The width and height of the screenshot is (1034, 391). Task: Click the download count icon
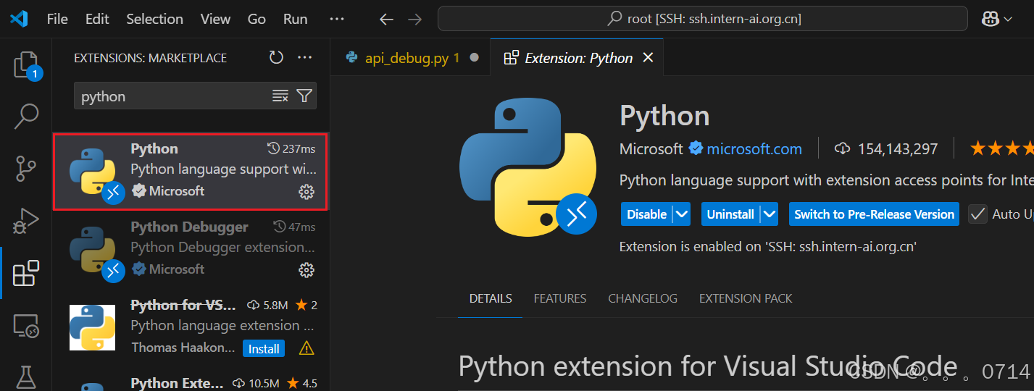coord(842,149)
